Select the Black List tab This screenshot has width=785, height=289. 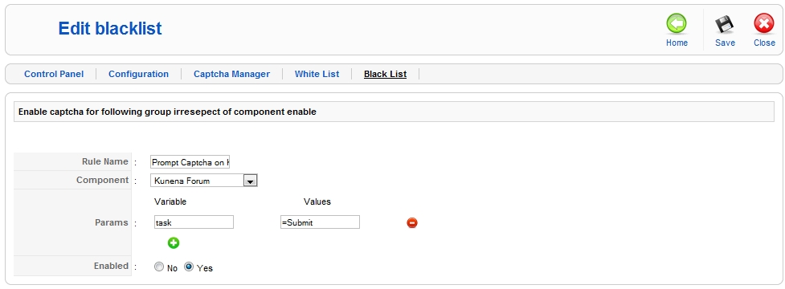coord(385,74)
